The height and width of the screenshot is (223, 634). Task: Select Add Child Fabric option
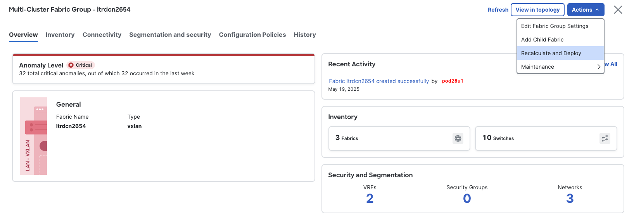click(x=542, y=40)
